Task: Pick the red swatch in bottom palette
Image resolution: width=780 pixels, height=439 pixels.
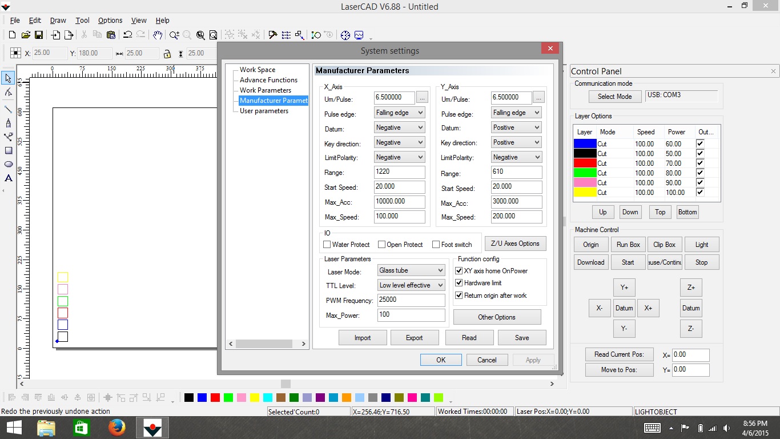Action: click(215, 398)
